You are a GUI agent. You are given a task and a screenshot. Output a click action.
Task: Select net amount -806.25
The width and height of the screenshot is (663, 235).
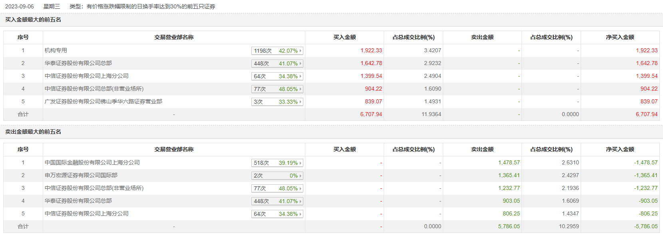[x=648, y=213]
